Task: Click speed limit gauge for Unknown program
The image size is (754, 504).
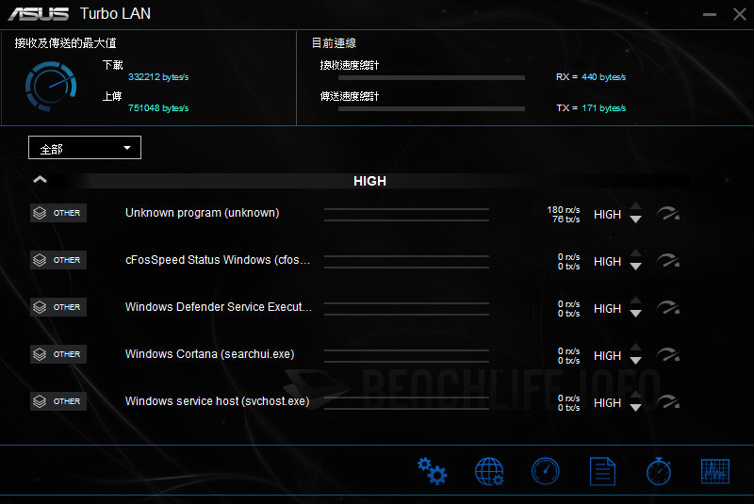Action: [668, 213]
